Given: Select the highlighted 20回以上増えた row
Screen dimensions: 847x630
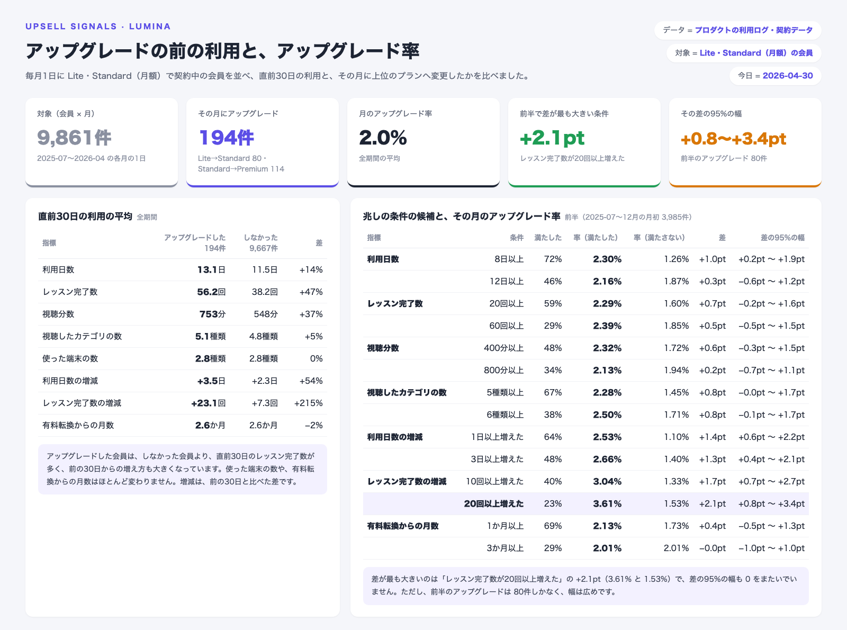Looking at the screenshot, I should click(586, 504).
